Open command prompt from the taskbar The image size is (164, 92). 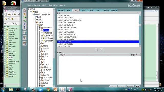[x=18, y=90]
